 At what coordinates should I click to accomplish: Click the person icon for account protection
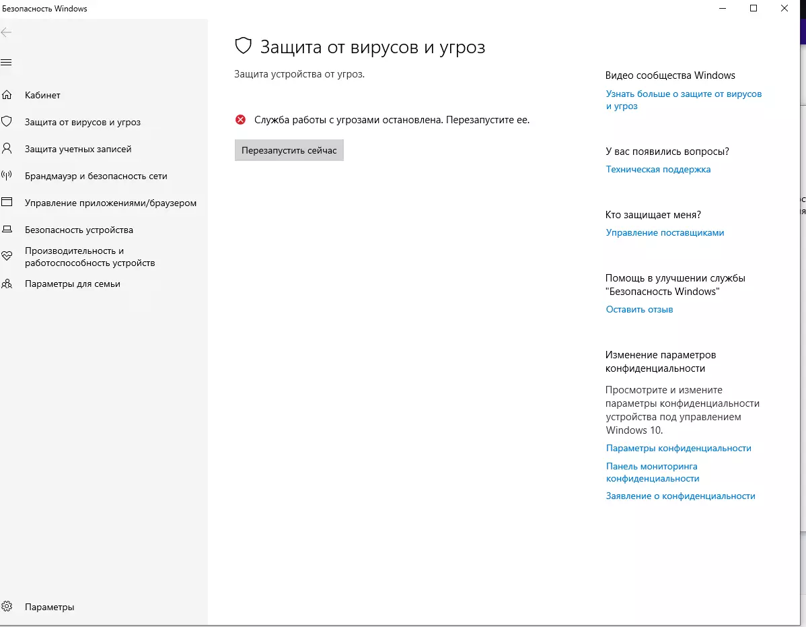coord(7,149)
